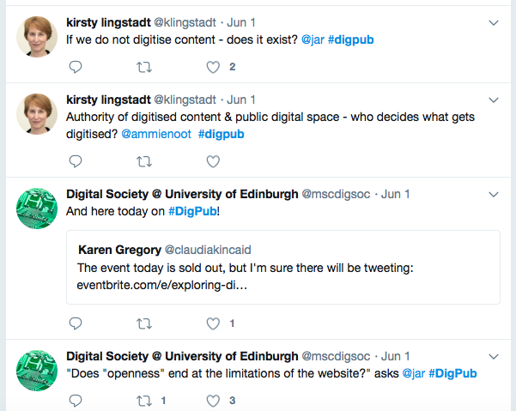Open options chevron on 'openness' tweet
Image resolution: width=516 pixels, height=411 pixels.
point(494,356)
